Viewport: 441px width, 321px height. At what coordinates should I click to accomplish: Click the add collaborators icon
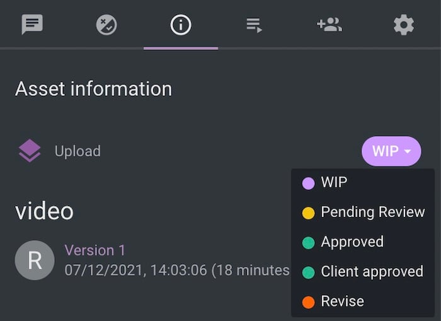pos(329,25)
